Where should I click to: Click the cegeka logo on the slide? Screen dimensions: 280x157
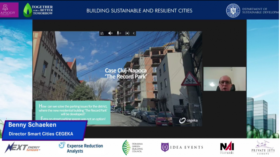pos(189,121)
